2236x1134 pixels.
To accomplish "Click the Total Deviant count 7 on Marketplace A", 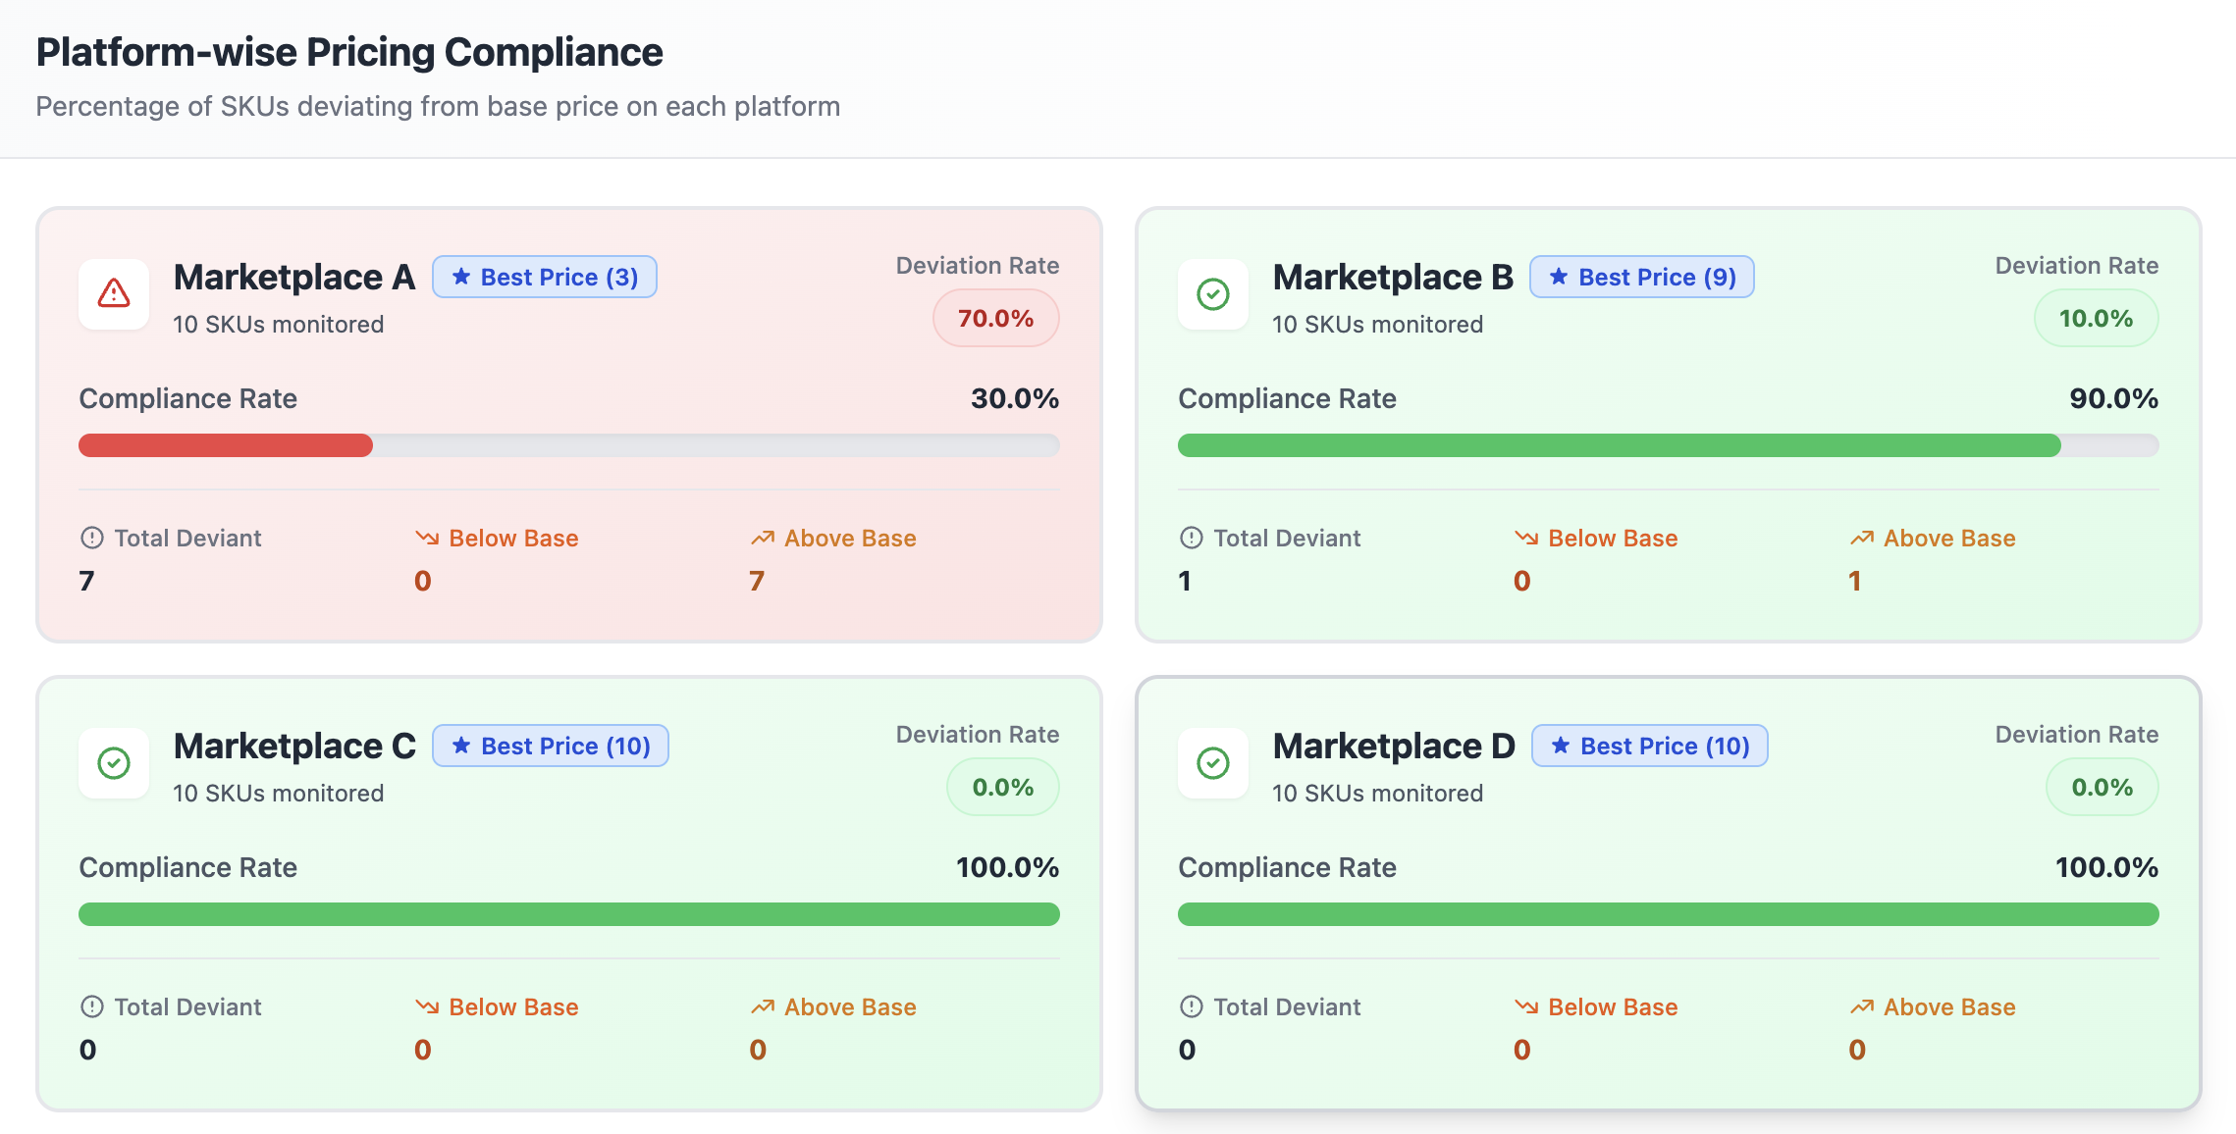I will (x=88, y=581).
